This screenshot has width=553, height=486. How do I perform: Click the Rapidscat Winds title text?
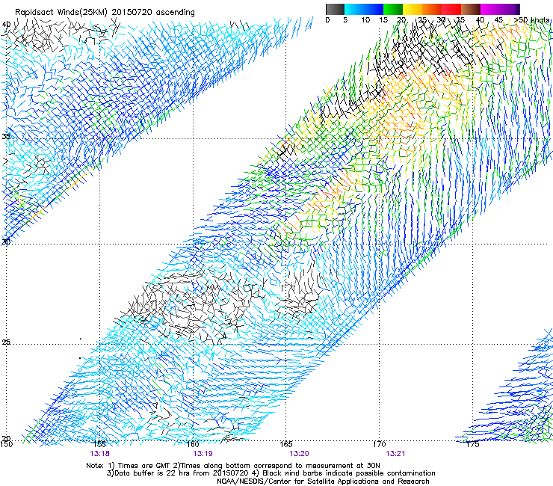pos(105,12)
